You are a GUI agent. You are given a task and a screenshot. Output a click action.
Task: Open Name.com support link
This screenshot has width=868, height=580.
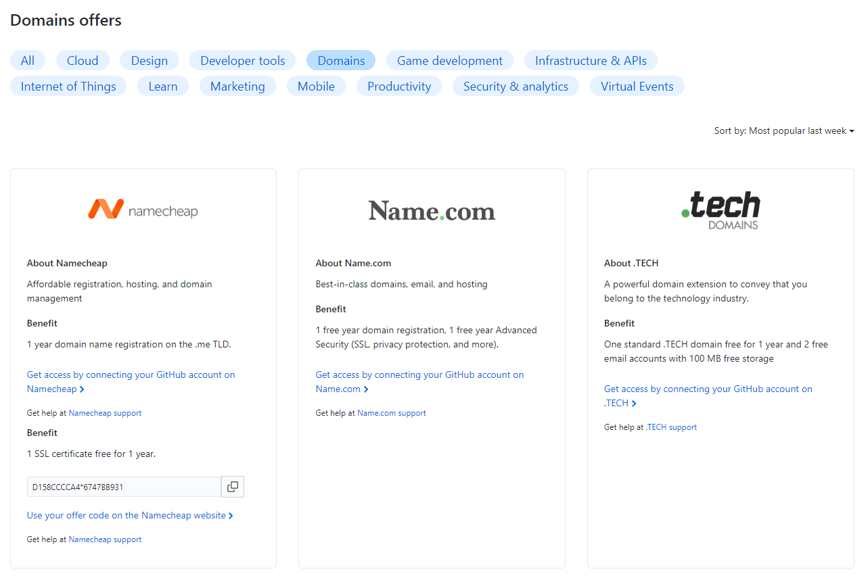pos(392,413)
